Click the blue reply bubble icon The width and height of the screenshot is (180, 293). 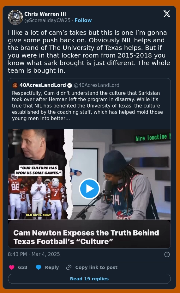(x=39, y=267)
